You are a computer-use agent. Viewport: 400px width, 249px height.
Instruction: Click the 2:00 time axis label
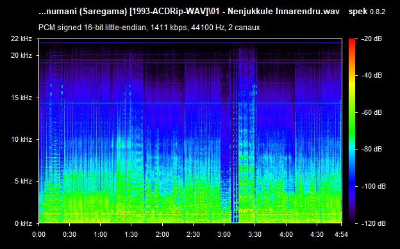[x=162, y=234]
